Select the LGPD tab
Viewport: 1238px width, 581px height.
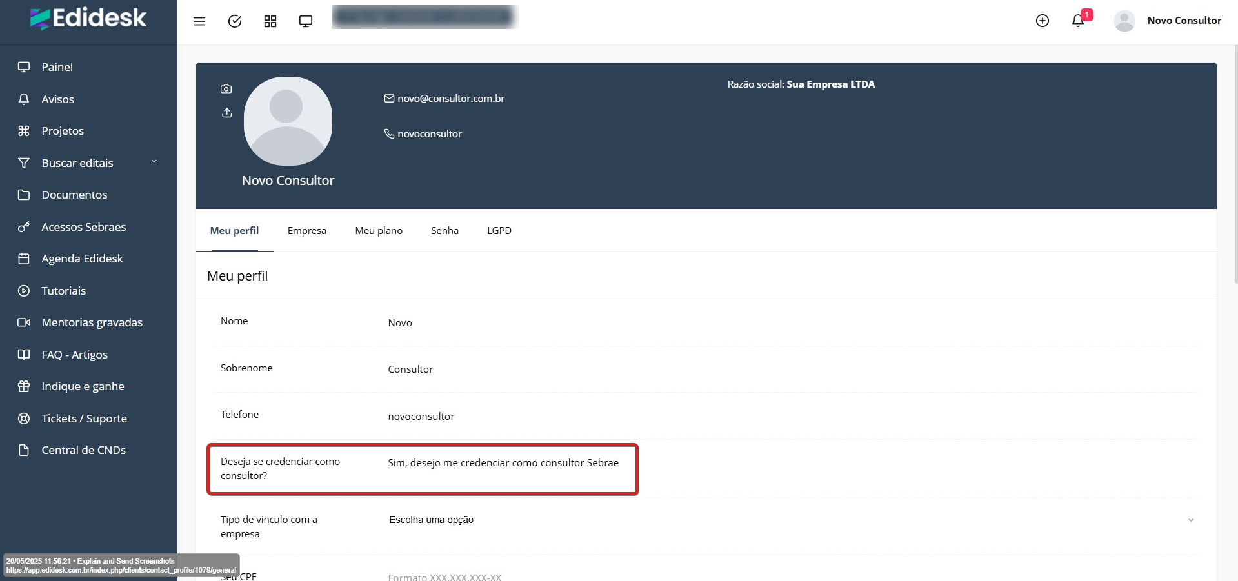pos(499,231)
